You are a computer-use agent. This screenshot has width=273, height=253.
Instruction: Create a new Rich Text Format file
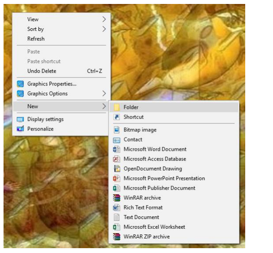tap(174, 208)
